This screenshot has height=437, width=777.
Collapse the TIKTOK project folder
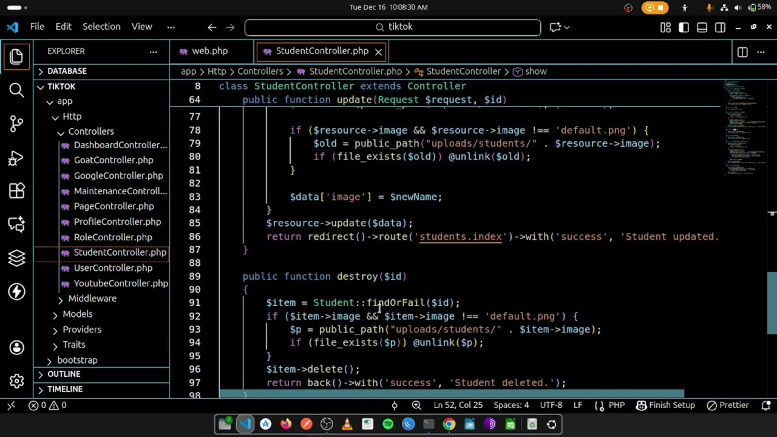click(40, 87)
